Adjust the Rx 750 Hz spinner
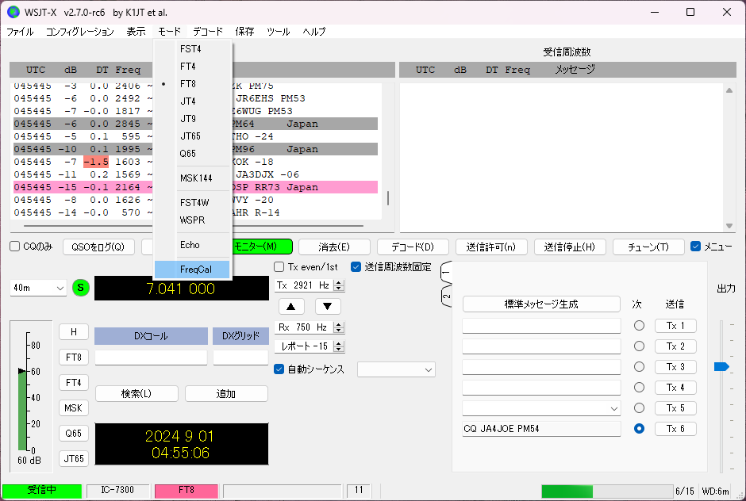This screenshot has height=501, width=746. [339, 327]
